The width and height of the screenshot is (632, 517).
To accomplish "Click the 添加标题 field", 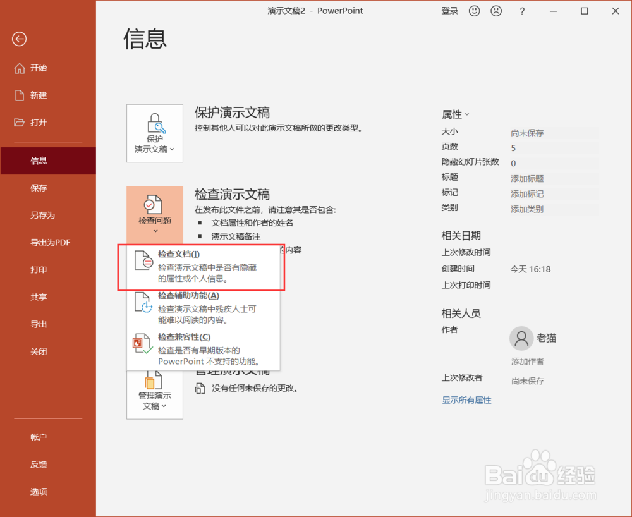I will pyautogui.click(x=554, y=178).
